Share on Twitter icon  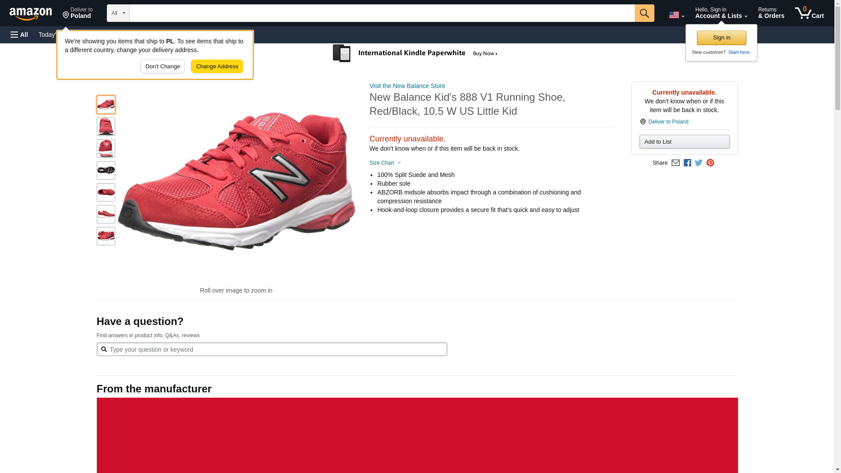[x=699, y=163]
